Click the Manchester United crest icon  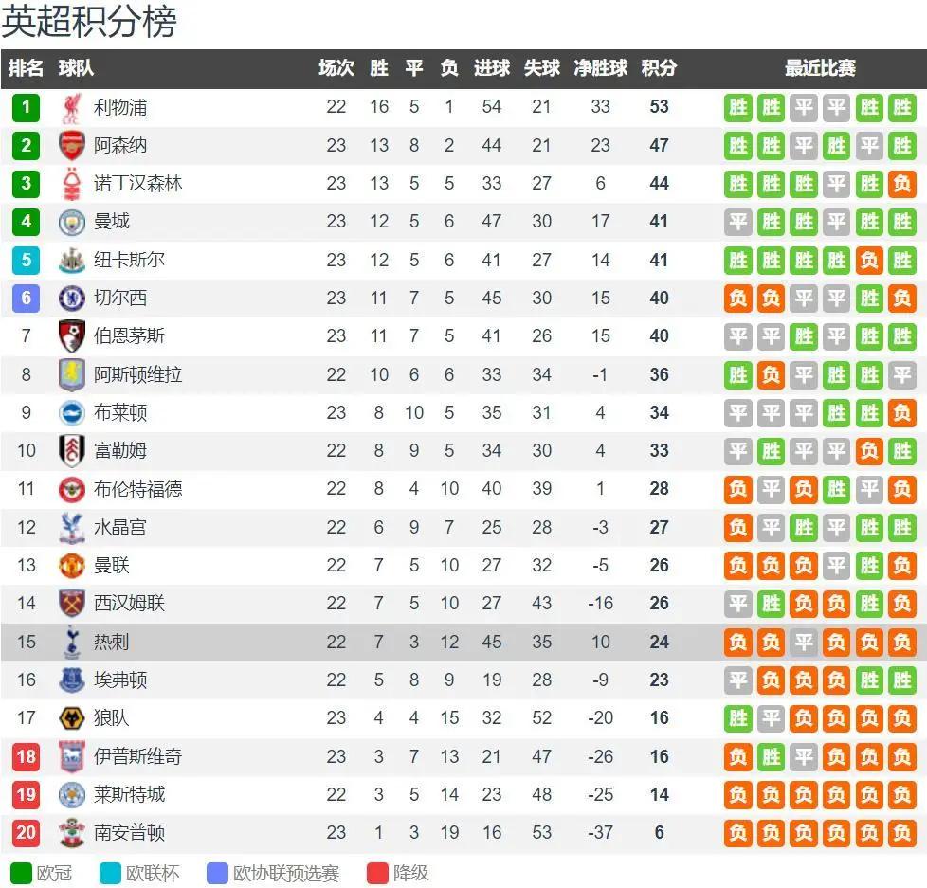pos(72,566)
